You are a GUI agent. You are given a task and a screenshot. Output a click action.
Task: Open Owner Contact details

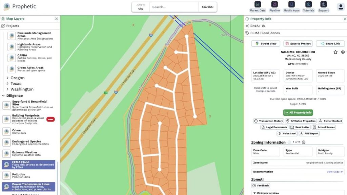tap(330, 121)
